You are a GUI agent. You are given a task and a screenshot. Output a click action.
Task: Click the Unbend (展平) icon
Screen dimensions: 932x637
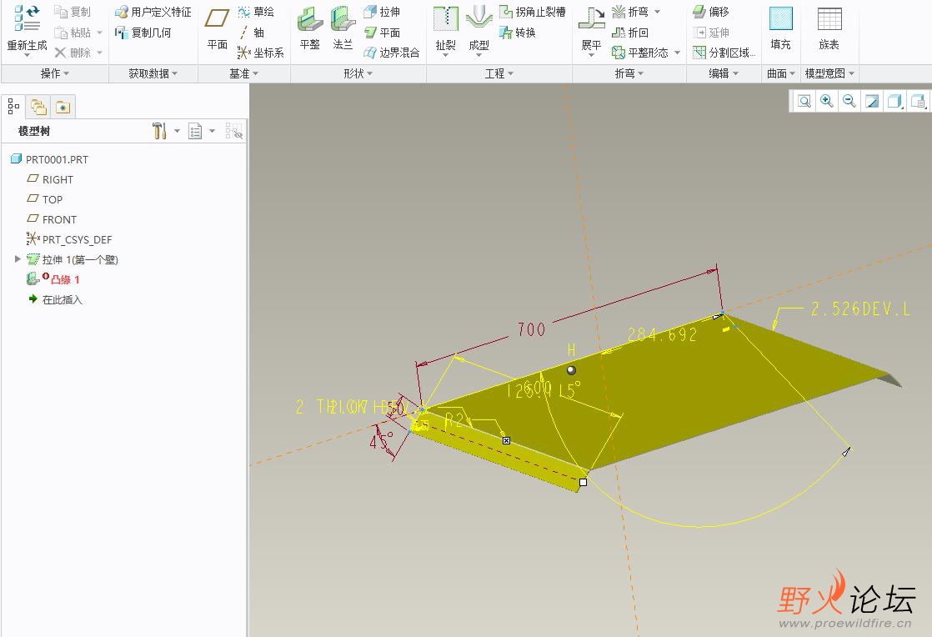pyautogui.click(x=591, y=20)
